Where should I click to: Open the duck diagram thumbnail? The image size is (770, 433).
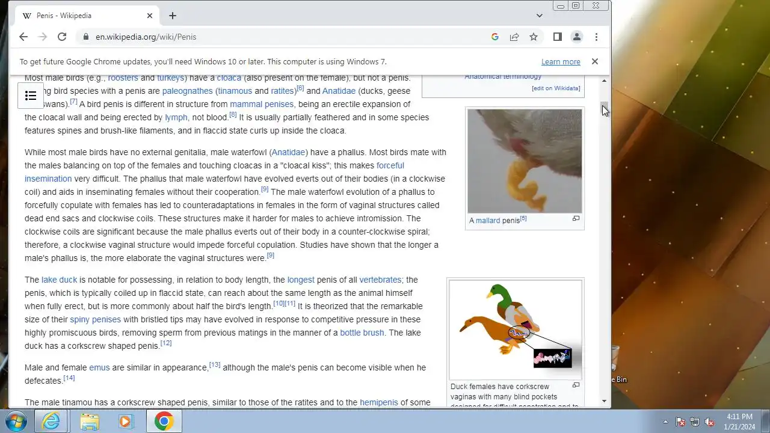516,329
